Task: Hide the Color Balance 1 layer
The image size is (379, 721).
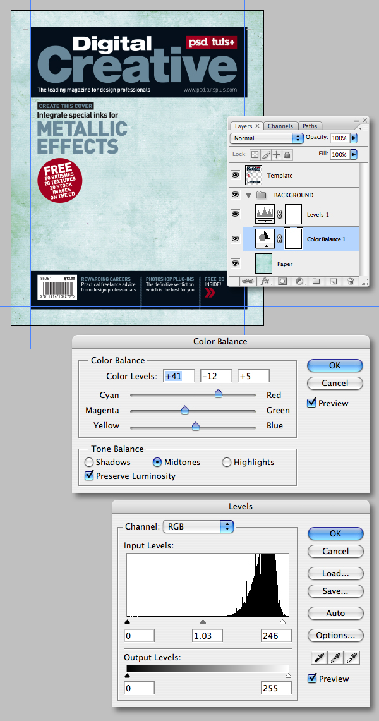Action: pos(235,239)
